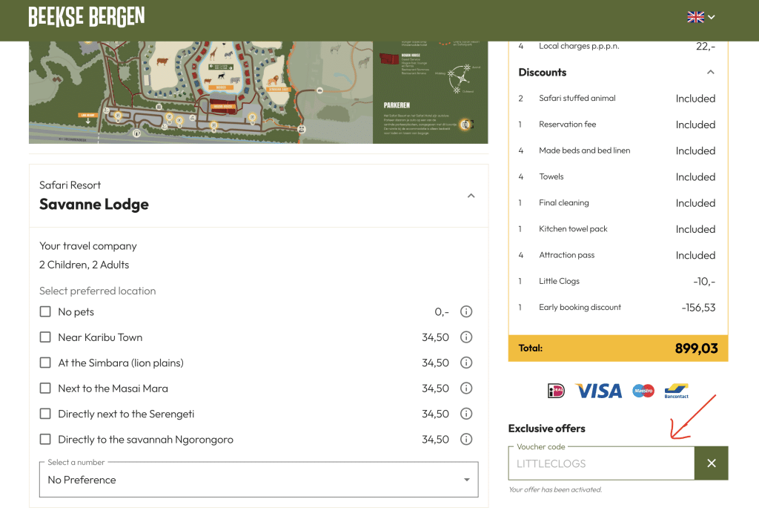759x516 pixels.
Task: Clear the voucher code with X button
Action: coord(711,463)
